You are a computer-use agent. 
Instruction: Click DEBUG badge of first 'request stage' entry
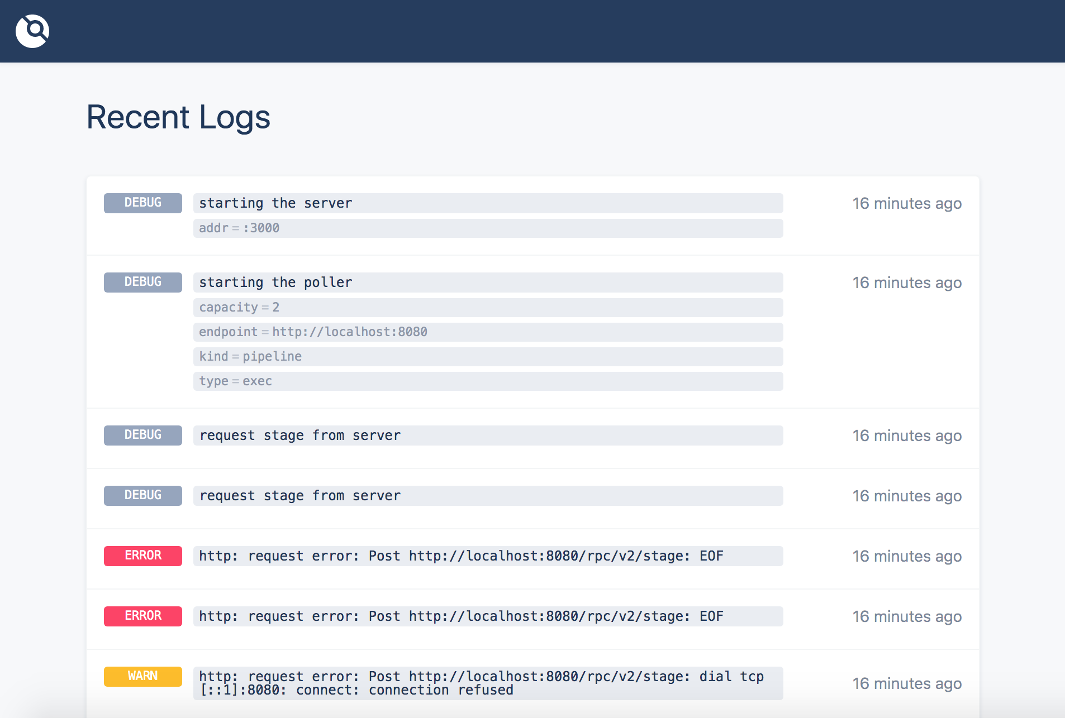click(143, 435)
